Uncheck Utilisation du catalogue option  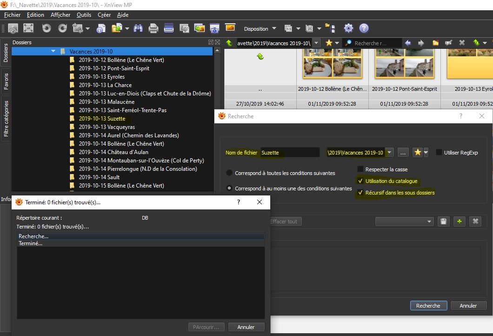[360, 181]
